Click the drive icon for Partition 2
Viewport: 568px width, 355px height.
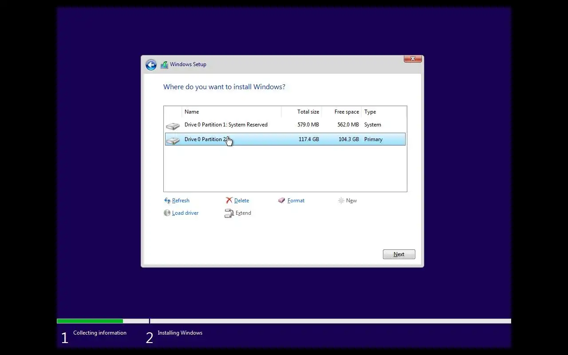pos(173,141)
